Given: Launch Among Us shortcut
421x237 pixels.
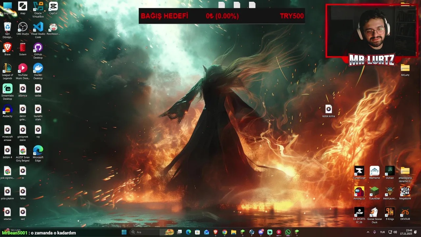Looking at the screenshot, I should (359, 193).
